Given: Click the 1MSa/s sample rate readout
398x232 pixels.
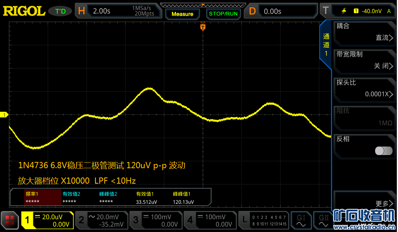Looking at the screenshot, I should pyautogui.click(x=141, y=8).
